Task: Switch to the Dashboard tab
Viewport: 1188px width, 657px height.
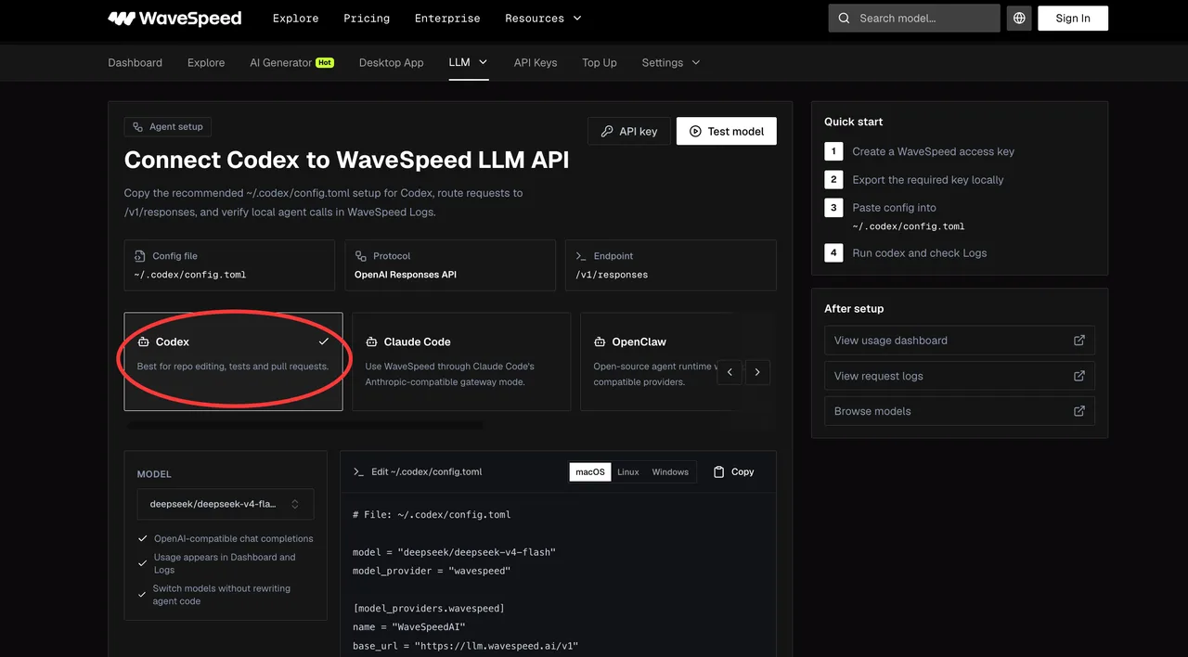Action: point(136,62)
